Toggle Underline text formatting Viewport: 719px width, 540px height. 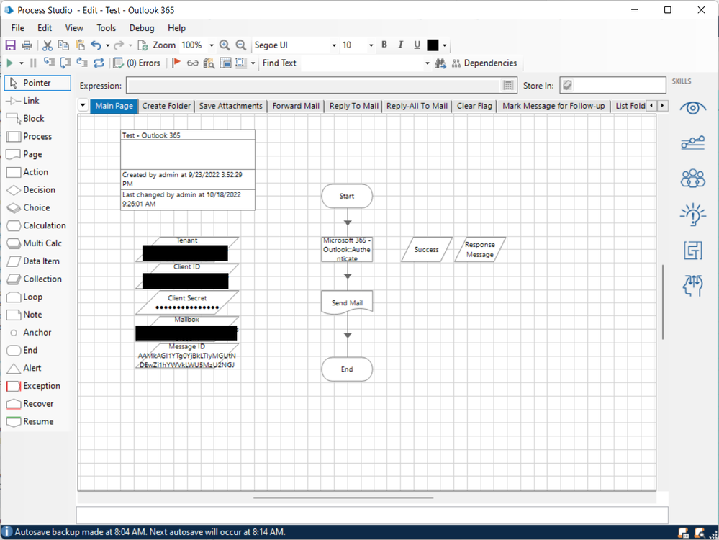click(x=417, y=45)
